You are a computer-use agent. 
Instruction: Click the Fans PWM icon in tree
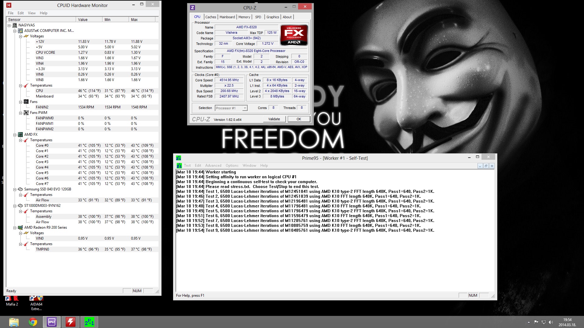(26, 113)
